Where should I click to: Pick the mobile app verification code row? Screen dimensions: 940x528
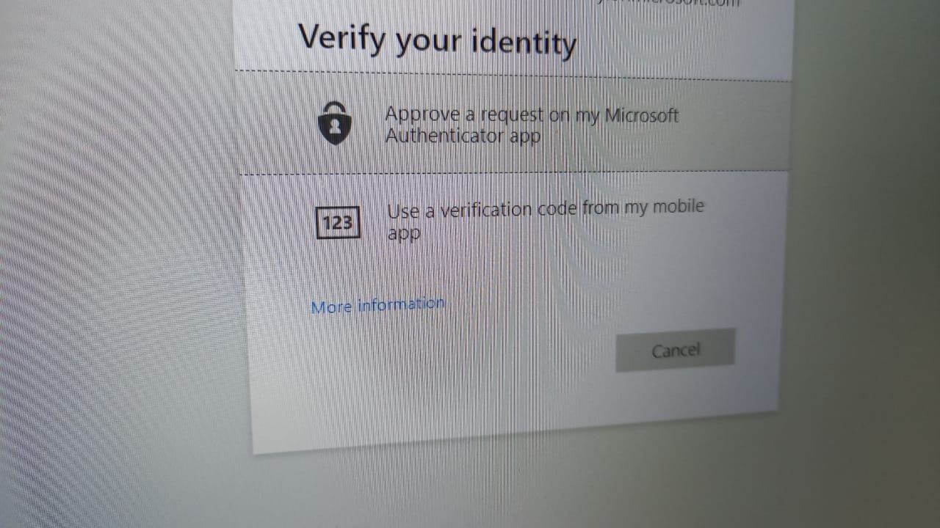pos(514,221)
